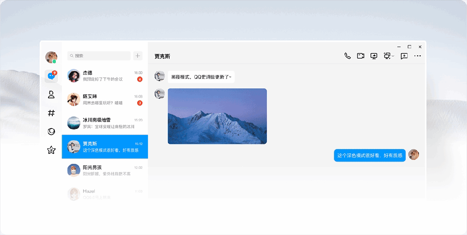This screenshot has width=467, height=235.
Task: Click the plus button beside search
Action: tap(138, 56)
